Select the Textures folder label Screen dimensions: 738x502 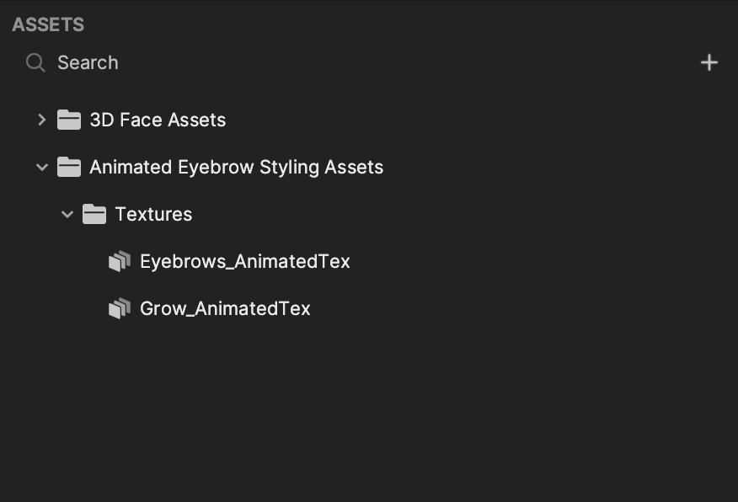153,215
